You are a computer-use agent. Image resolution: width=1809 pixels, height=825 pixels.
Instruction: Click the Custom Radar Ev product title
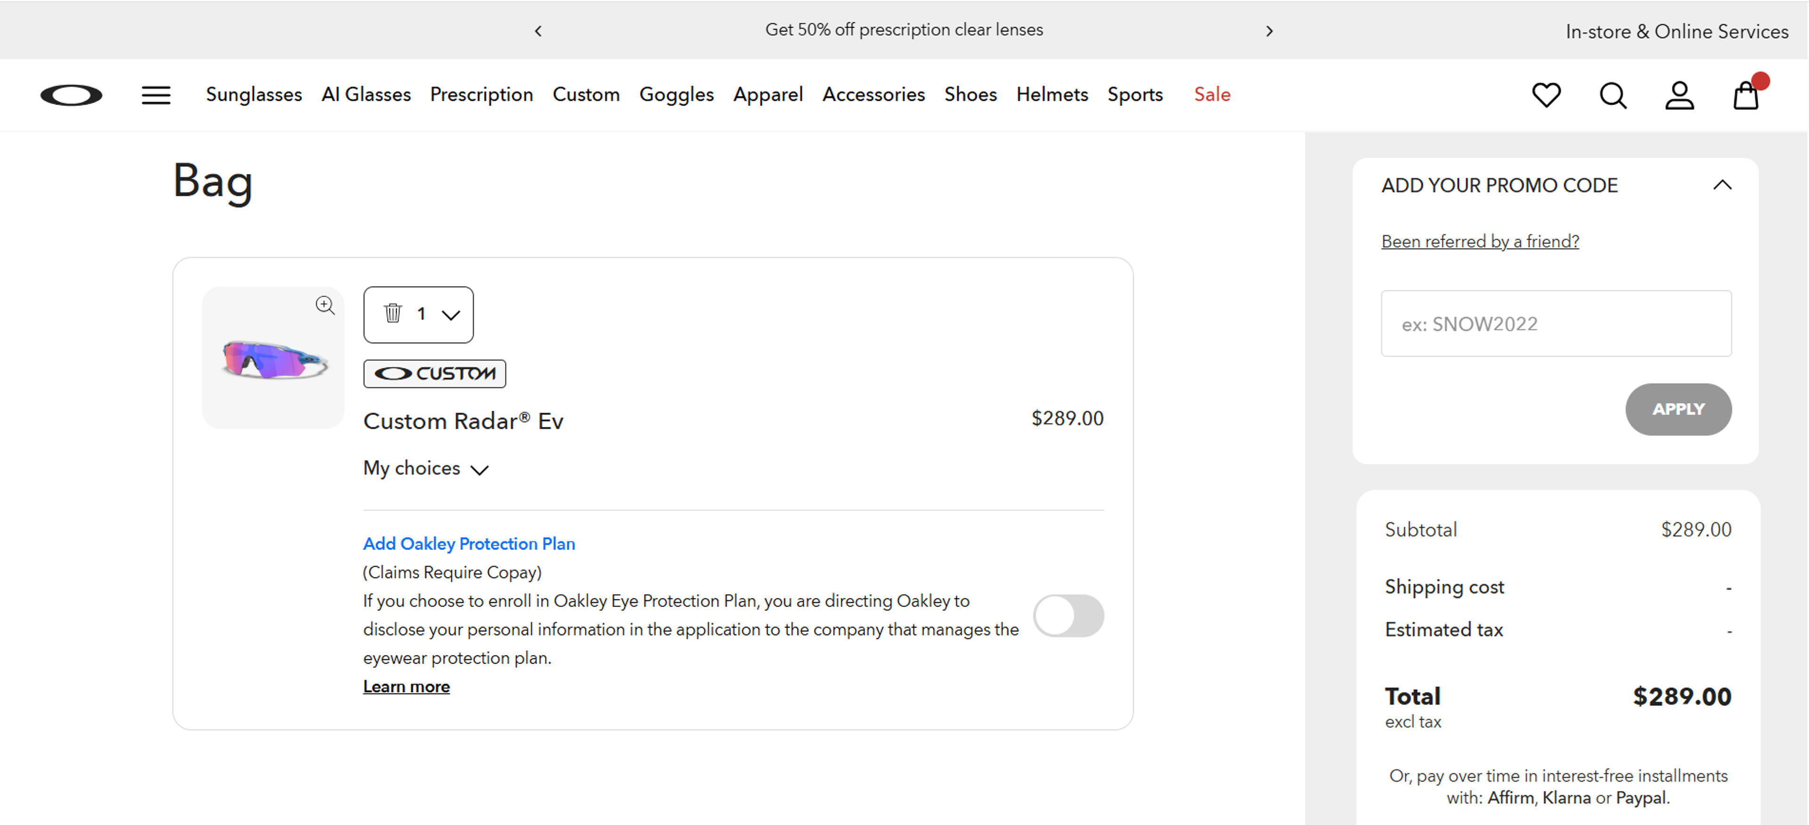coord(464,421)
